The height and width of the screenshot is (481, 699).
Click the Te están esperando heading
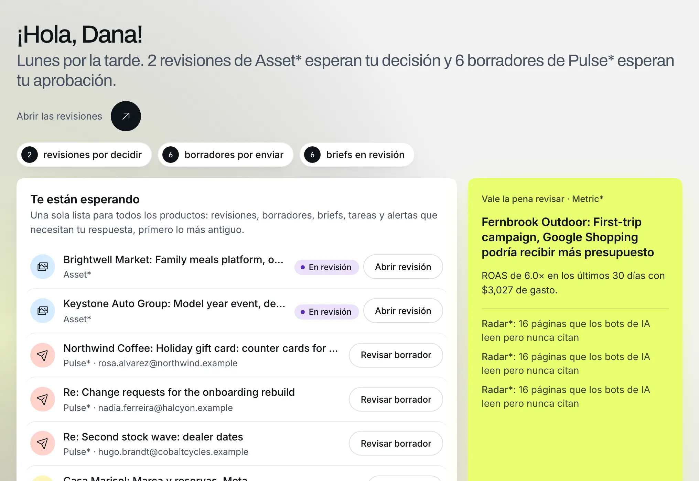click(85, 199)
